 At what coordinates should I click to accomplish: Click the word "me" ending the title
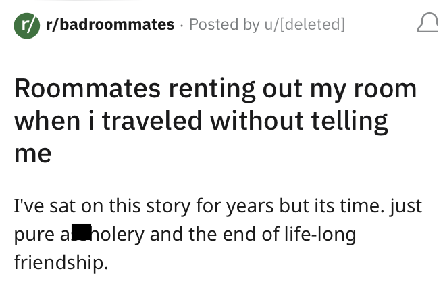32,152
